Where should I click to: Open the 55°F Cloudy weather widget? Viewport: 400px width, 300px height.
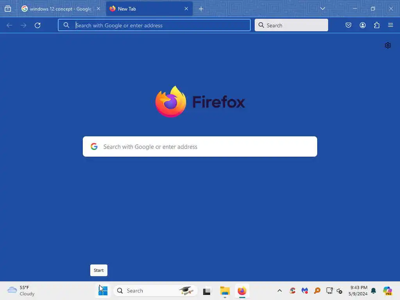click(x=21, y=291)
